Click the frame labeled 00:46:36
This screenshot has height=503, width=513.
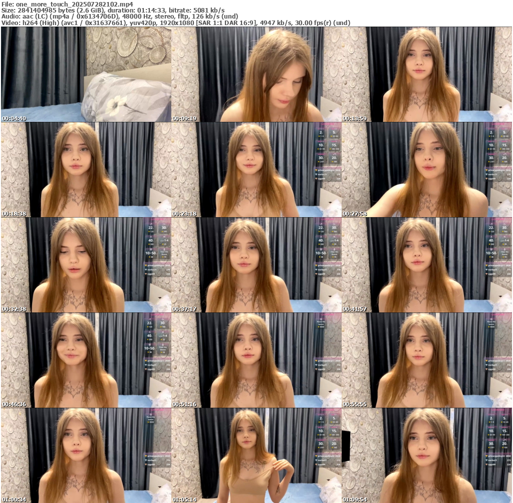pyautogui.click(x=86, y=360)
